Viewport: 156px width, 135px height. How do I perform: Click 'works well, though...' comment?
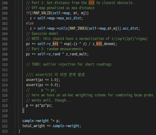coord(49,100)
